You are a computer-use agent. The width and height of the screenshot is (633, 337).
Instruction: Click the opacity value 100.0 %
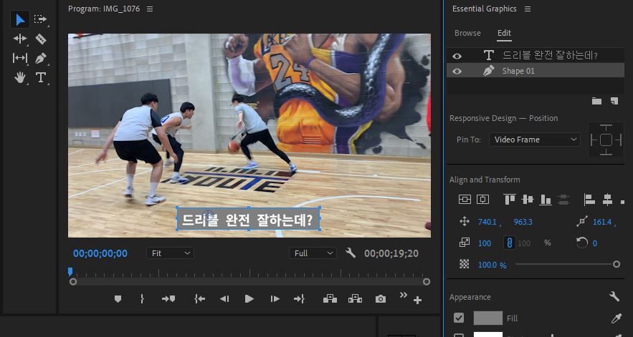coord(492,265)
